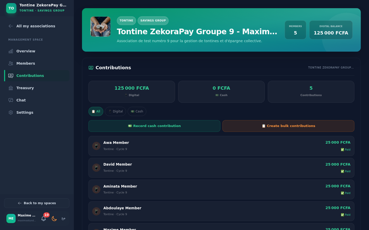Select the All filter tab
This screenshot has width=369, height=230.
[96, 111]
